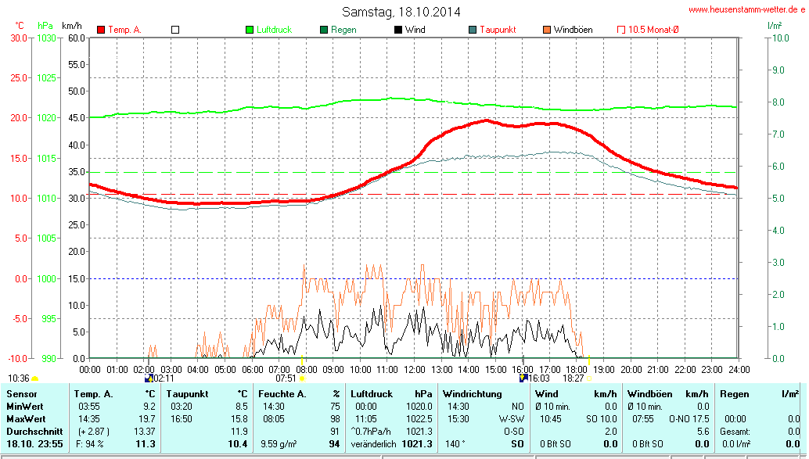Click the Wind km/h table header
Viewport: 809px width, 459px height.
[x=576, y=394]
